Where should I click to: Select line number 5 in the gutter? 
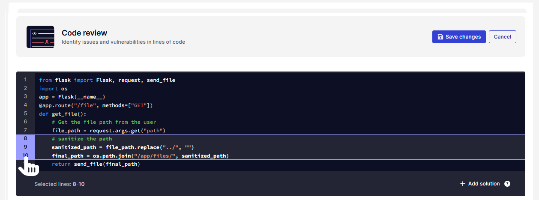(25, 113)
